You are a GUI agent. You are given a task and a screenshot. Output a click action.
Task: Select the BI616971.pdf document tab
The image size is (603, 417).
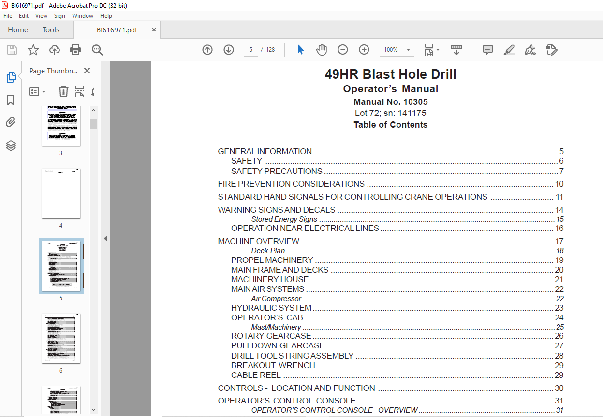(117, 30)
